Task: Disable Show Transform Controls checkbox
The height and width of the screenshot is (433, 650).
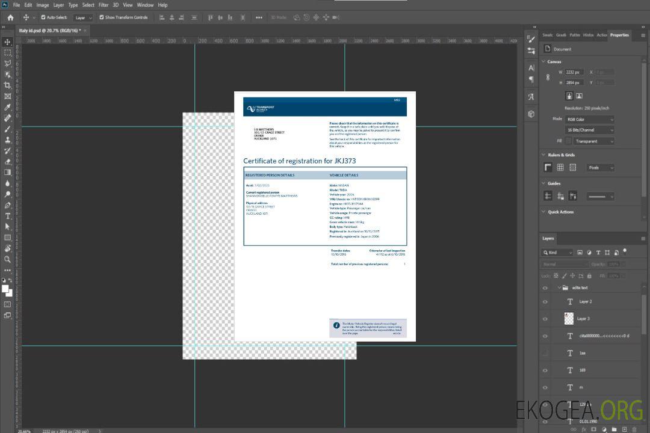Action: [101, 17]
